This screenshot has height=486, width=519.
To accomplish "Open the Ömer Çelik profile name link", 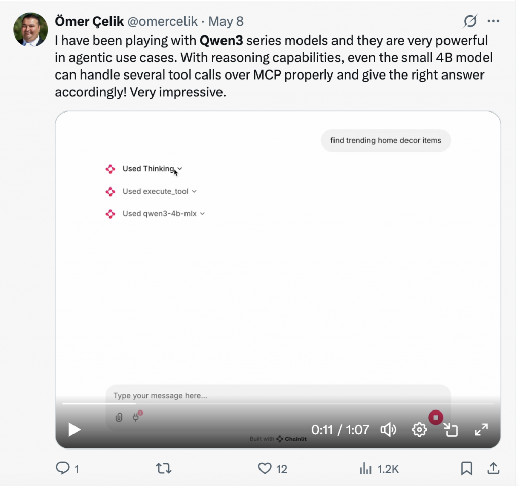I will pyautogui.click(x=89, y=21).
